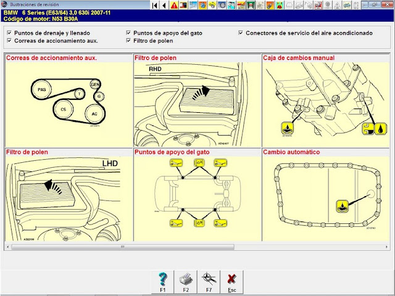Click the greyed triangle toolbar icon
This screenshot has width=395, height=296.
click(338, 5)
